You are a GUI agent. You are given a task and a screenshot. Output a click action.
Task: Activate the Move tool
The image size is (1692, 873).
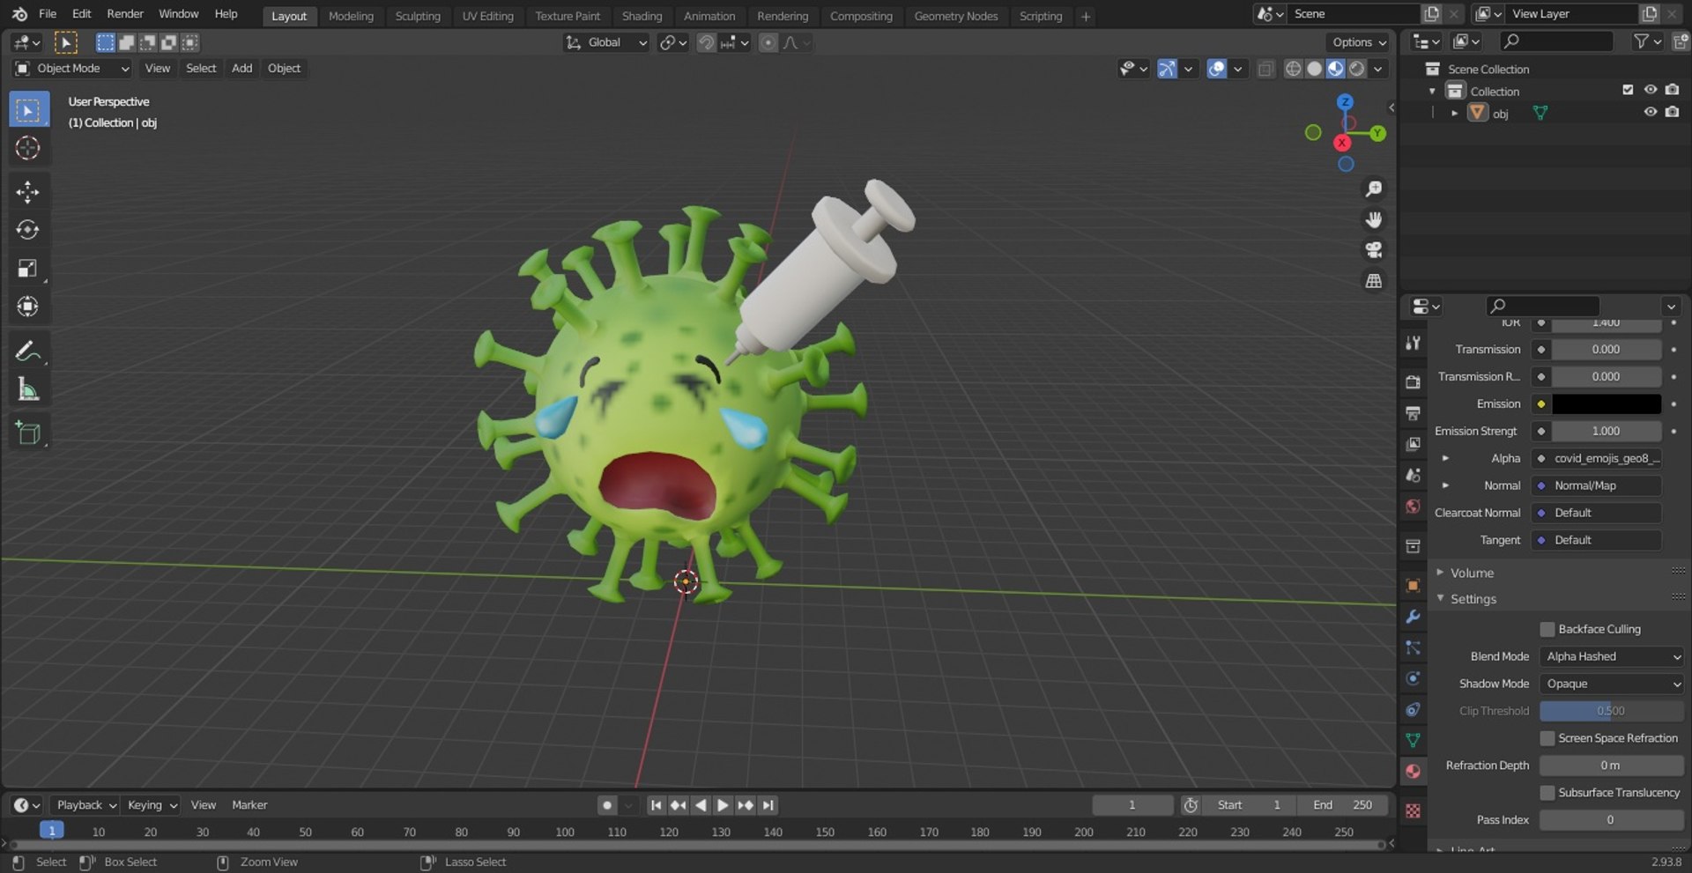click(28, 192)
